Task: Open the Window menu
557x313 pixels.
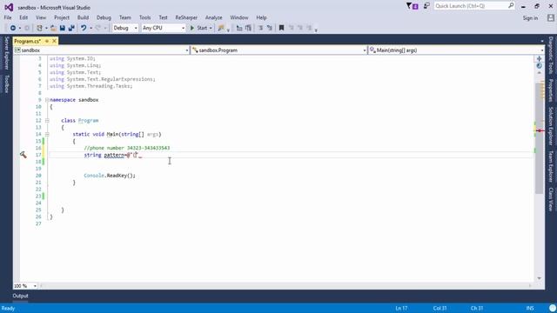Action: pyautogui.click(x=239, y=17)
